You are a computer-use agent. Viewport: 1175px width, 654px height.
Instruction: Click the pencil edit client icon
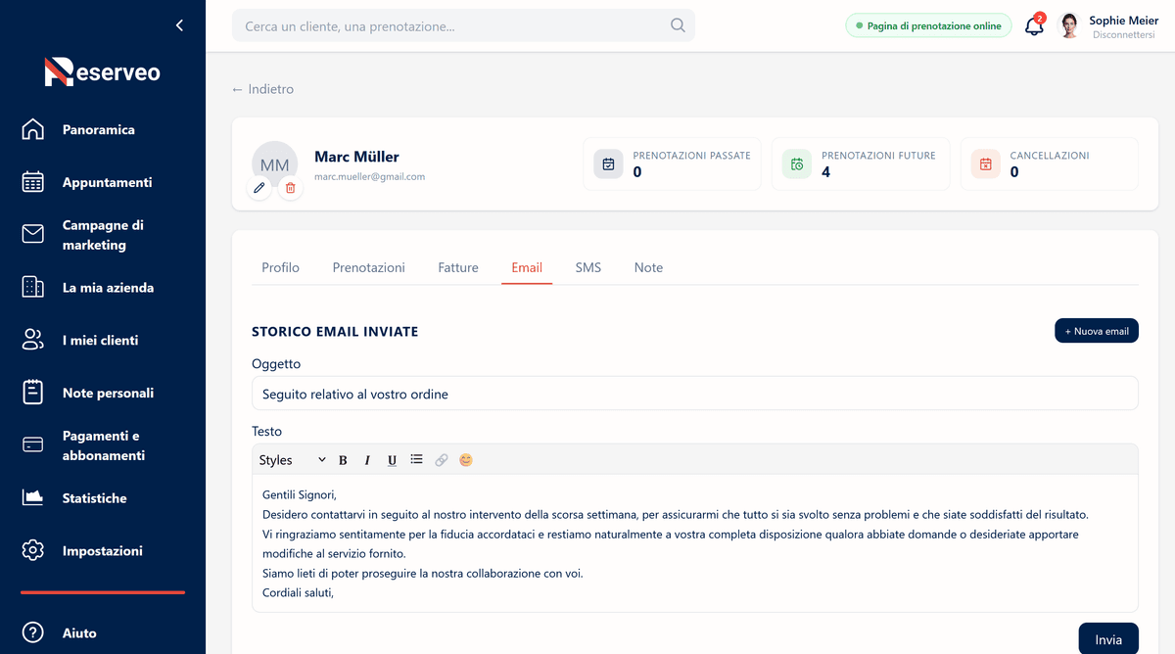point(259,188)
